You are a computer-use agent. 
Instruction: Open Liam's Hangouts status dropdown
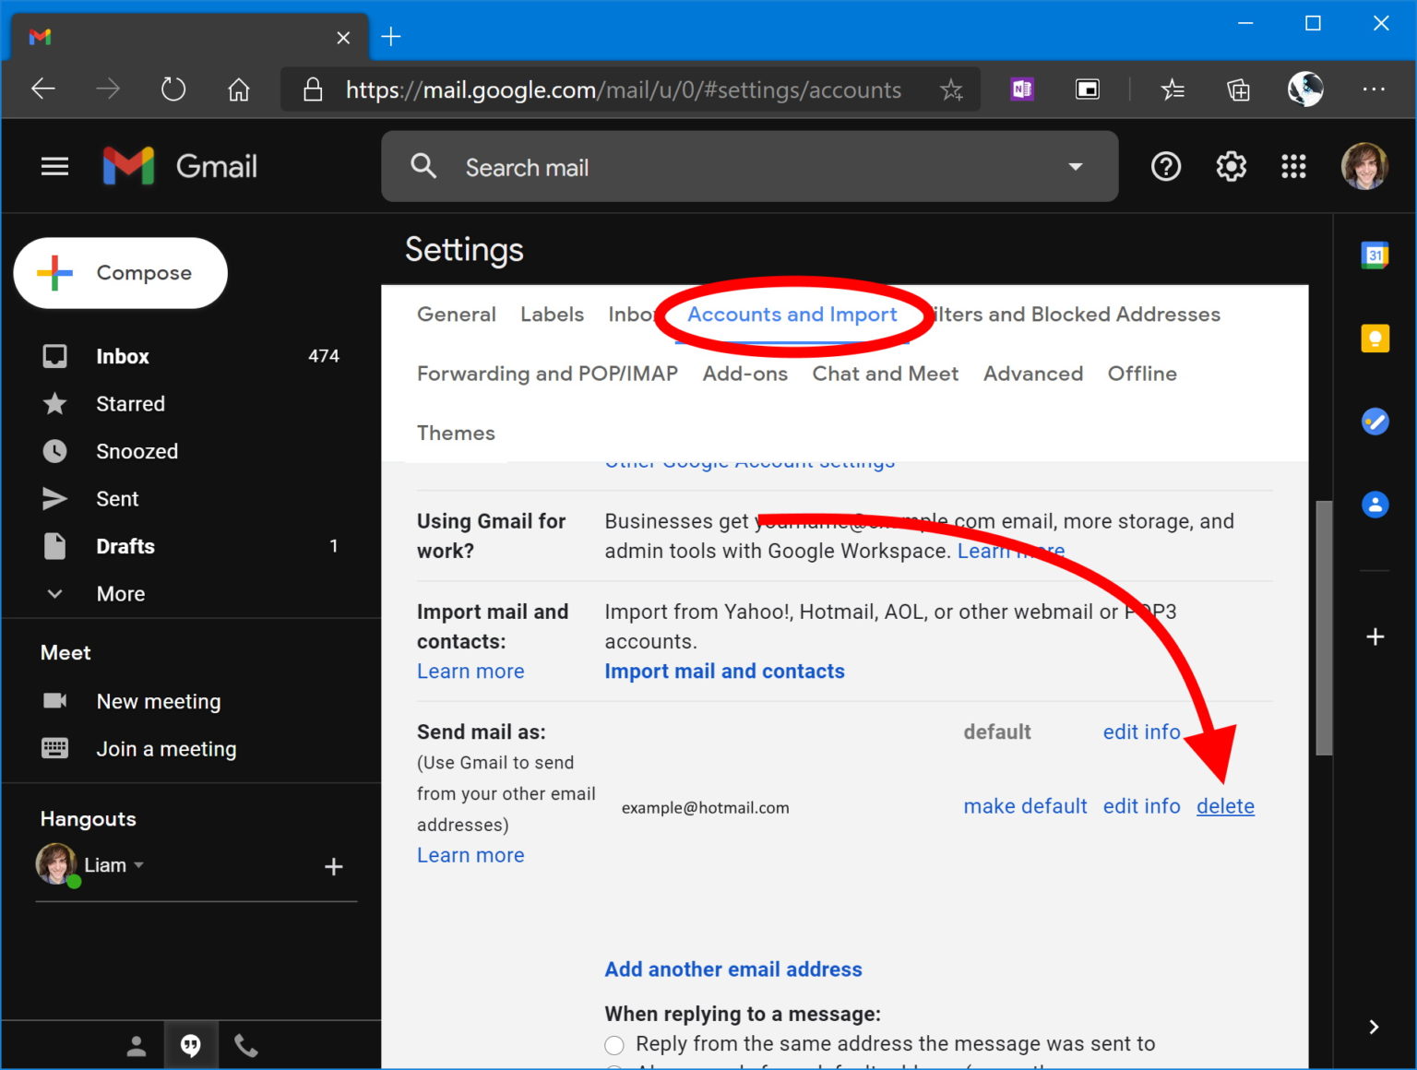pos(140,864)
